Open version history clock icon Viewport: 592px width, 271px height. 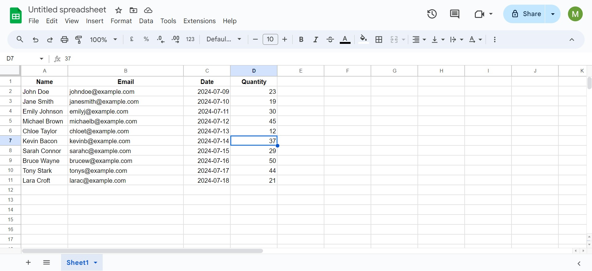(x=432, y=14)
